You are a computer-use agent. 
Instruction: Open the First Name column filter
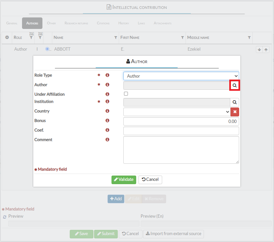pos(182,38)
